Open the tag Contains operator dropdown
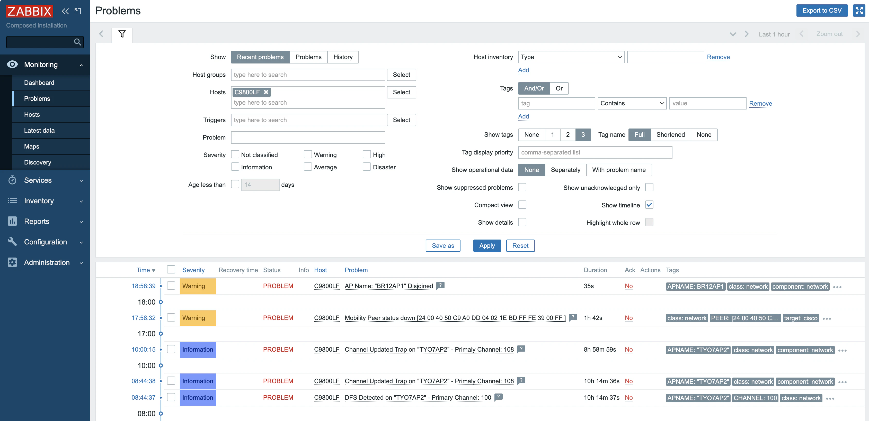This screenshot has height=421, width=869. tap(632, 104)
